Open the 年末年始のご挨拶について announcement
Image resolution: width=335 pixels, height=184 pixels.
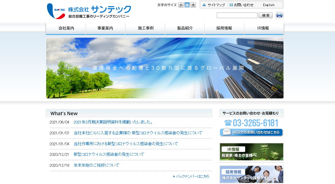point(96,165)
